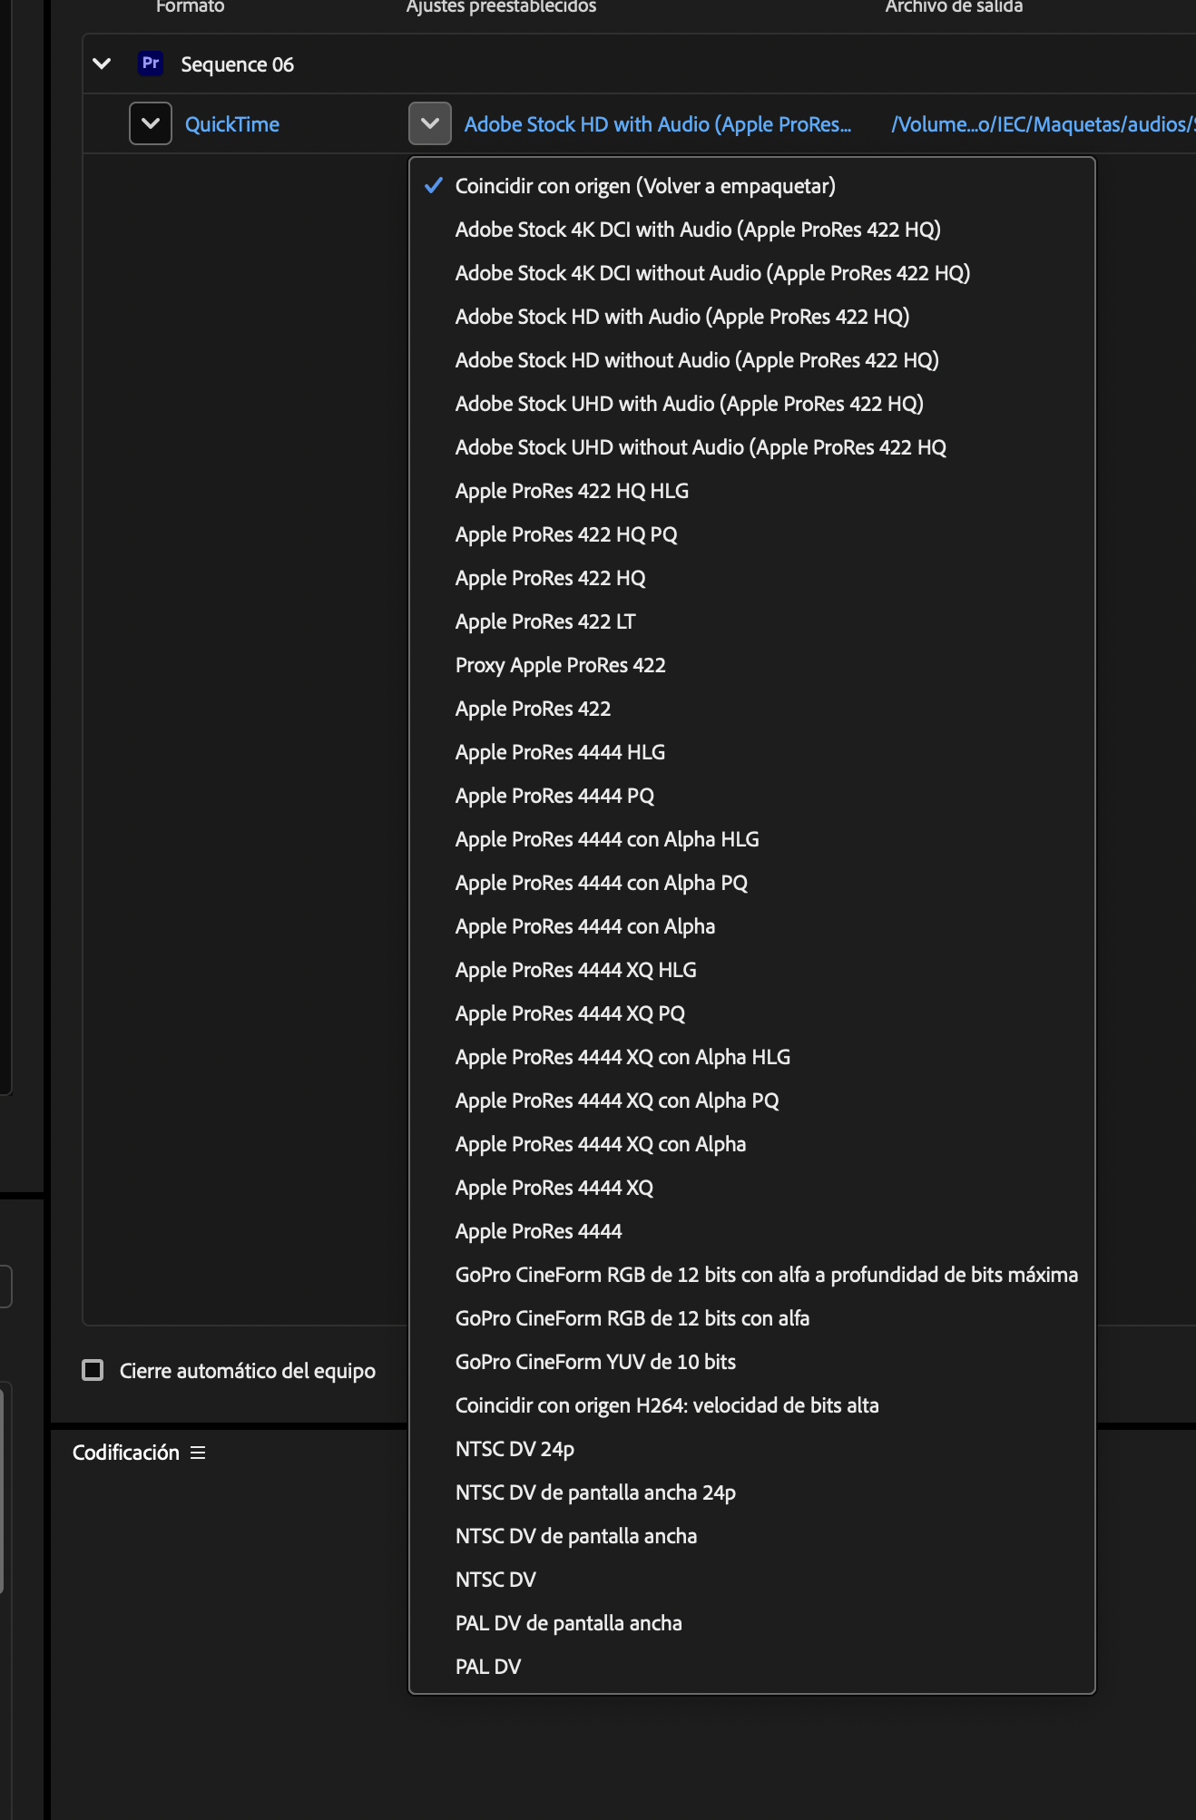This screenshot has width=1196, height=1820.
Task: Select Adobe Stock 4K DCI with Audio preset
Action: (699, 230)
